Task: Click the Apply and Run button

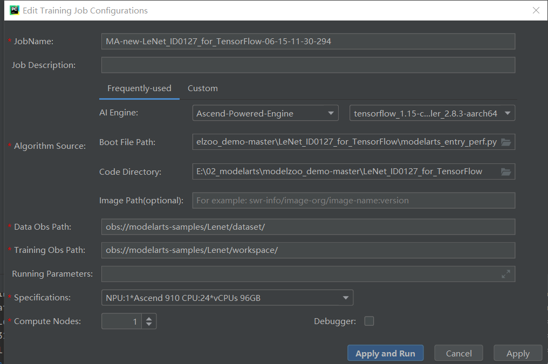Action: [x=385, y=354]
